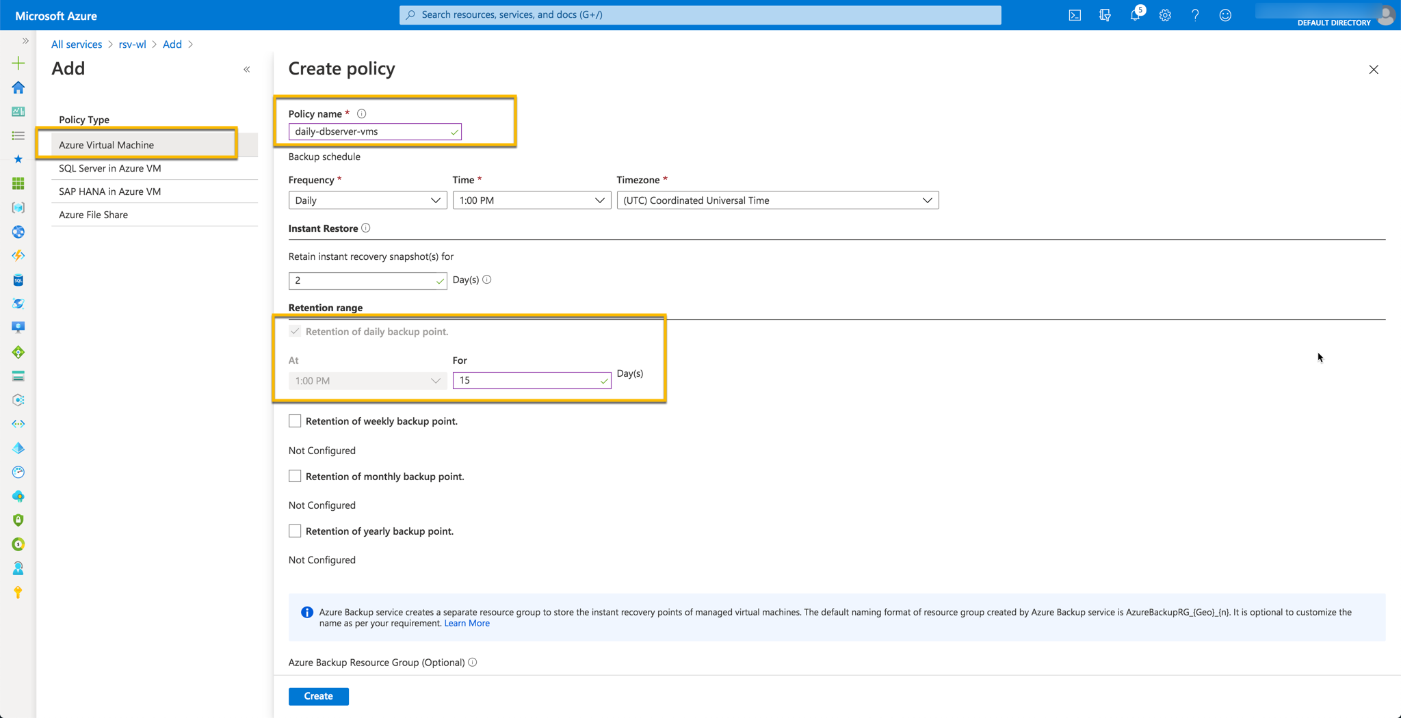1401x718 pixels.
Task: Open the Help and support person icon
Action: [x=18, y=568]
